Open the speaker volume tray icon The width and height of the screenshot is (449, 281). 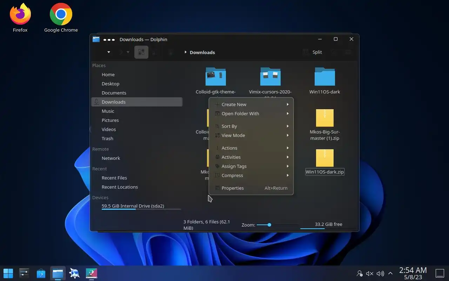point(380,273)
